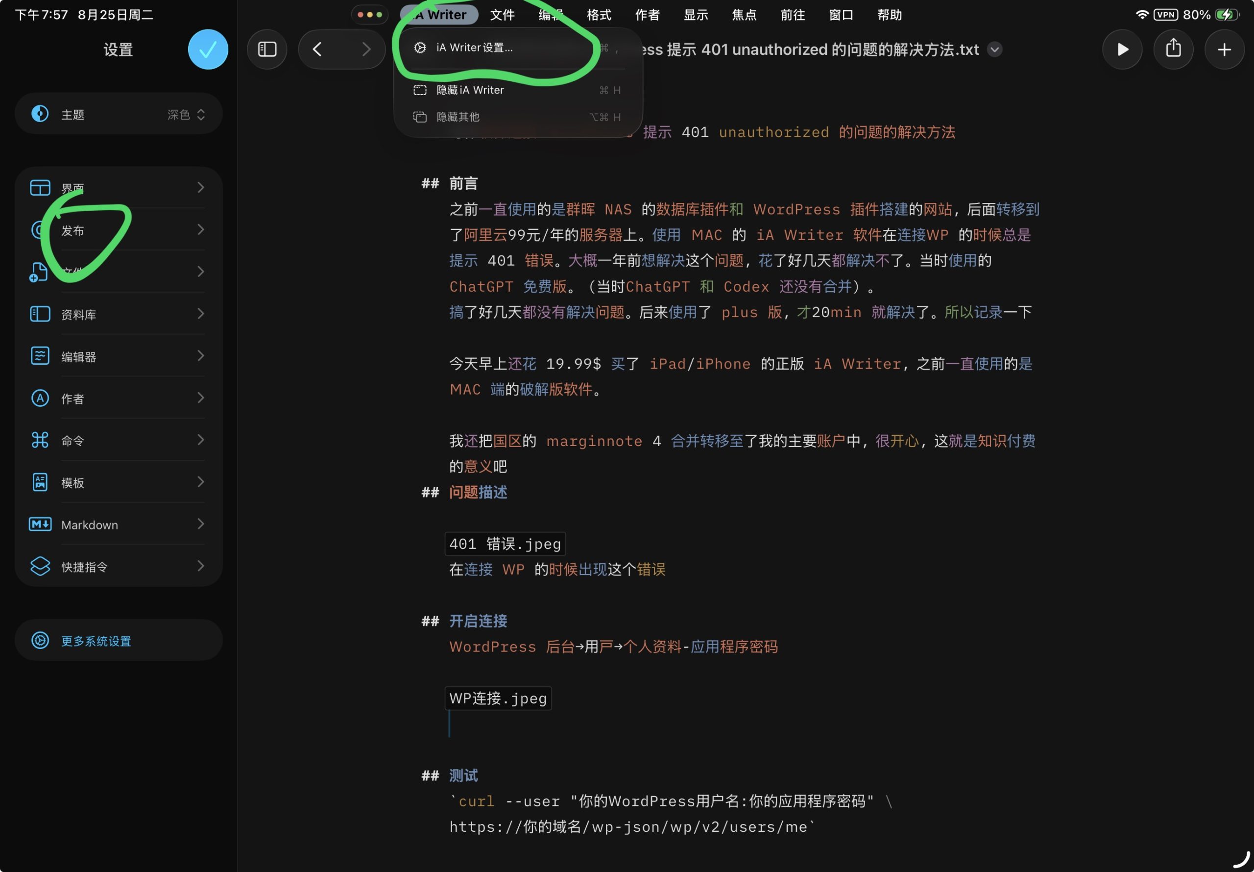Click the 作者 author icon

point(40,398)
